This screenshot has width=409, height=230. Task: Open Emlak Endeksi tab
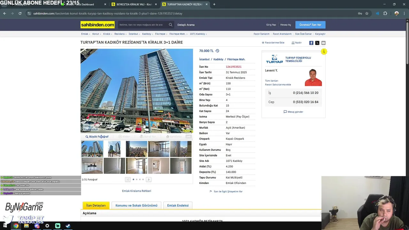pyautogui.click(x=178, y=205)
